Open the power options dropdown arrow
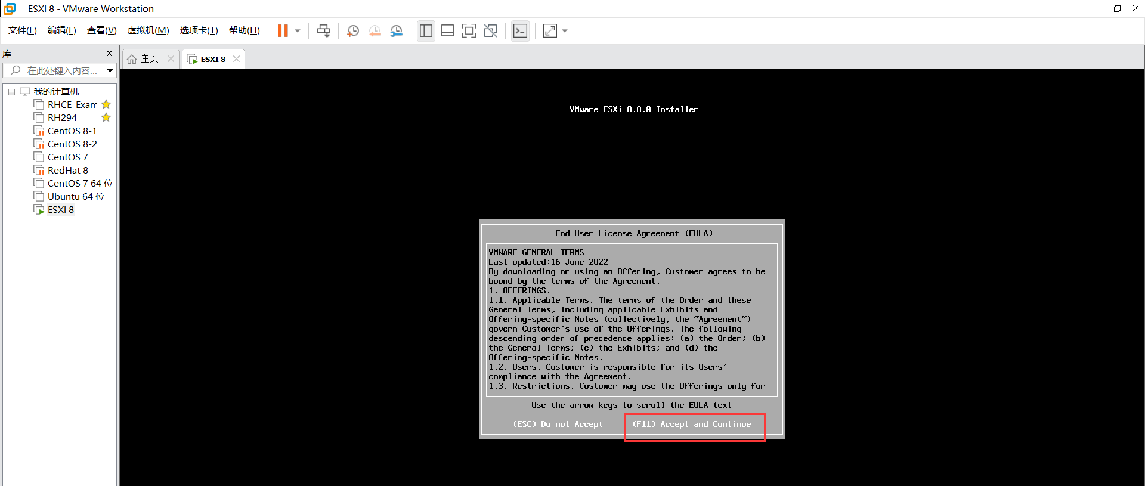Screen dimensions: 1145x486 coord(298,31)
